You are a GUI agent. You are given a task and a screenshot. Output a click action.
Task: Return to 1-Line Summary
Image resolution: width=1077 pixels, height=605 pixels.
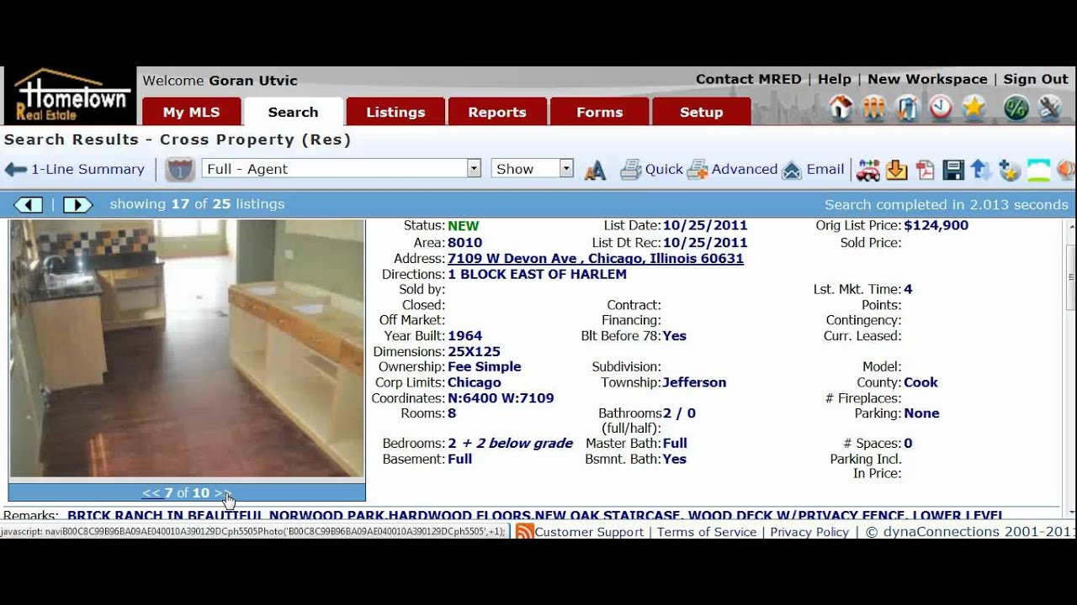pos(88,169)
